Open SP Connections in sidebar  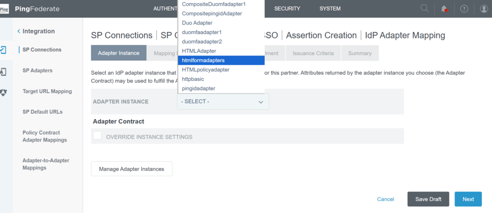point(42,50)
